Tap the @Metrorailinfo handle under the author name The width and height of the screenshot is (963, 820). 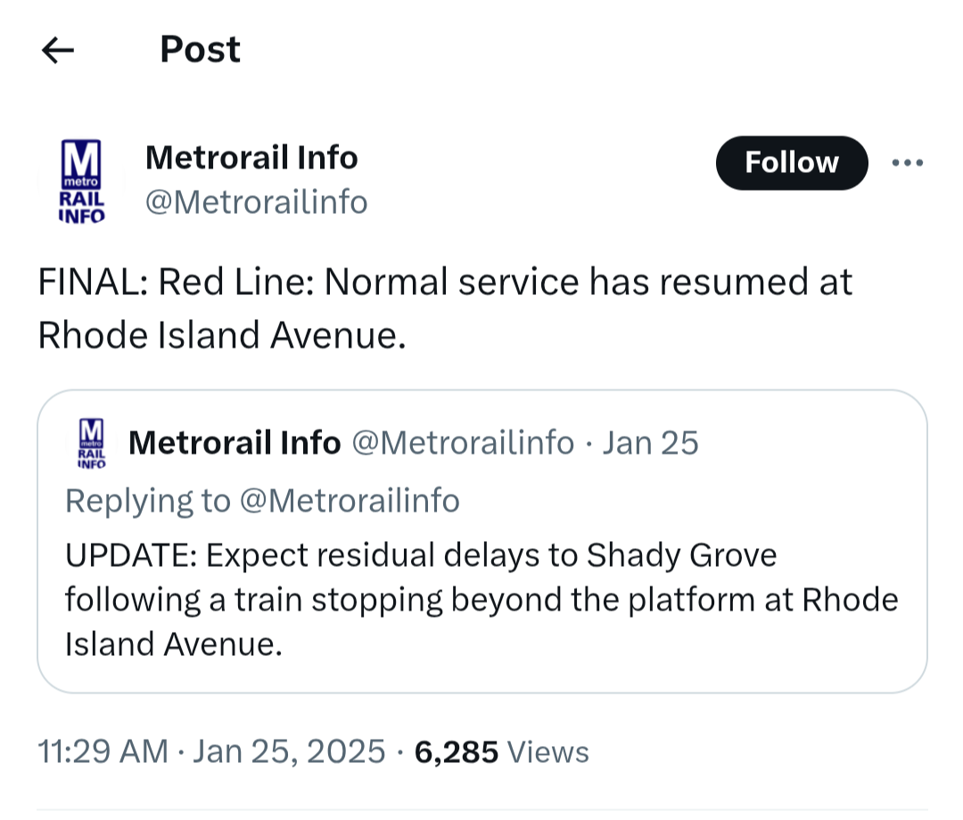[x=256, y=202]
